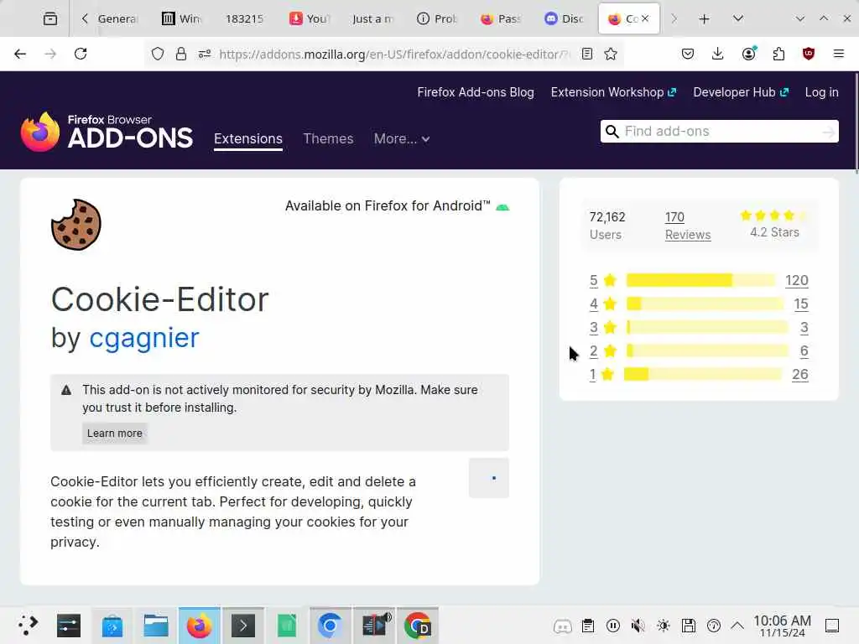Open the system settings icon on the taskbar
The image size is (859, 644).
[x=69, y=625]
